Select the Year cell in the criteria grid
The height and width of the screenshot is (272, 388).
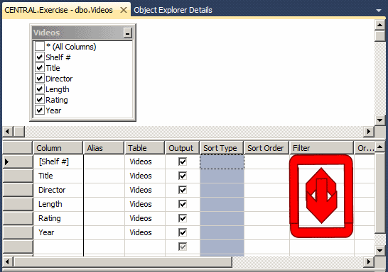pyautogui.click(x=58, y=232)
